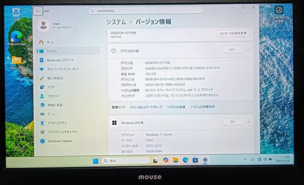Click the 25H2 version value

(x=150, y=140)
